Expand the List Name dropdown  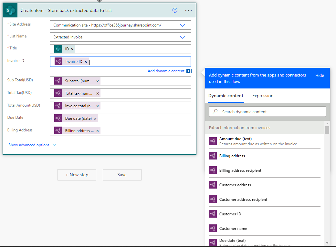(182, 37)
